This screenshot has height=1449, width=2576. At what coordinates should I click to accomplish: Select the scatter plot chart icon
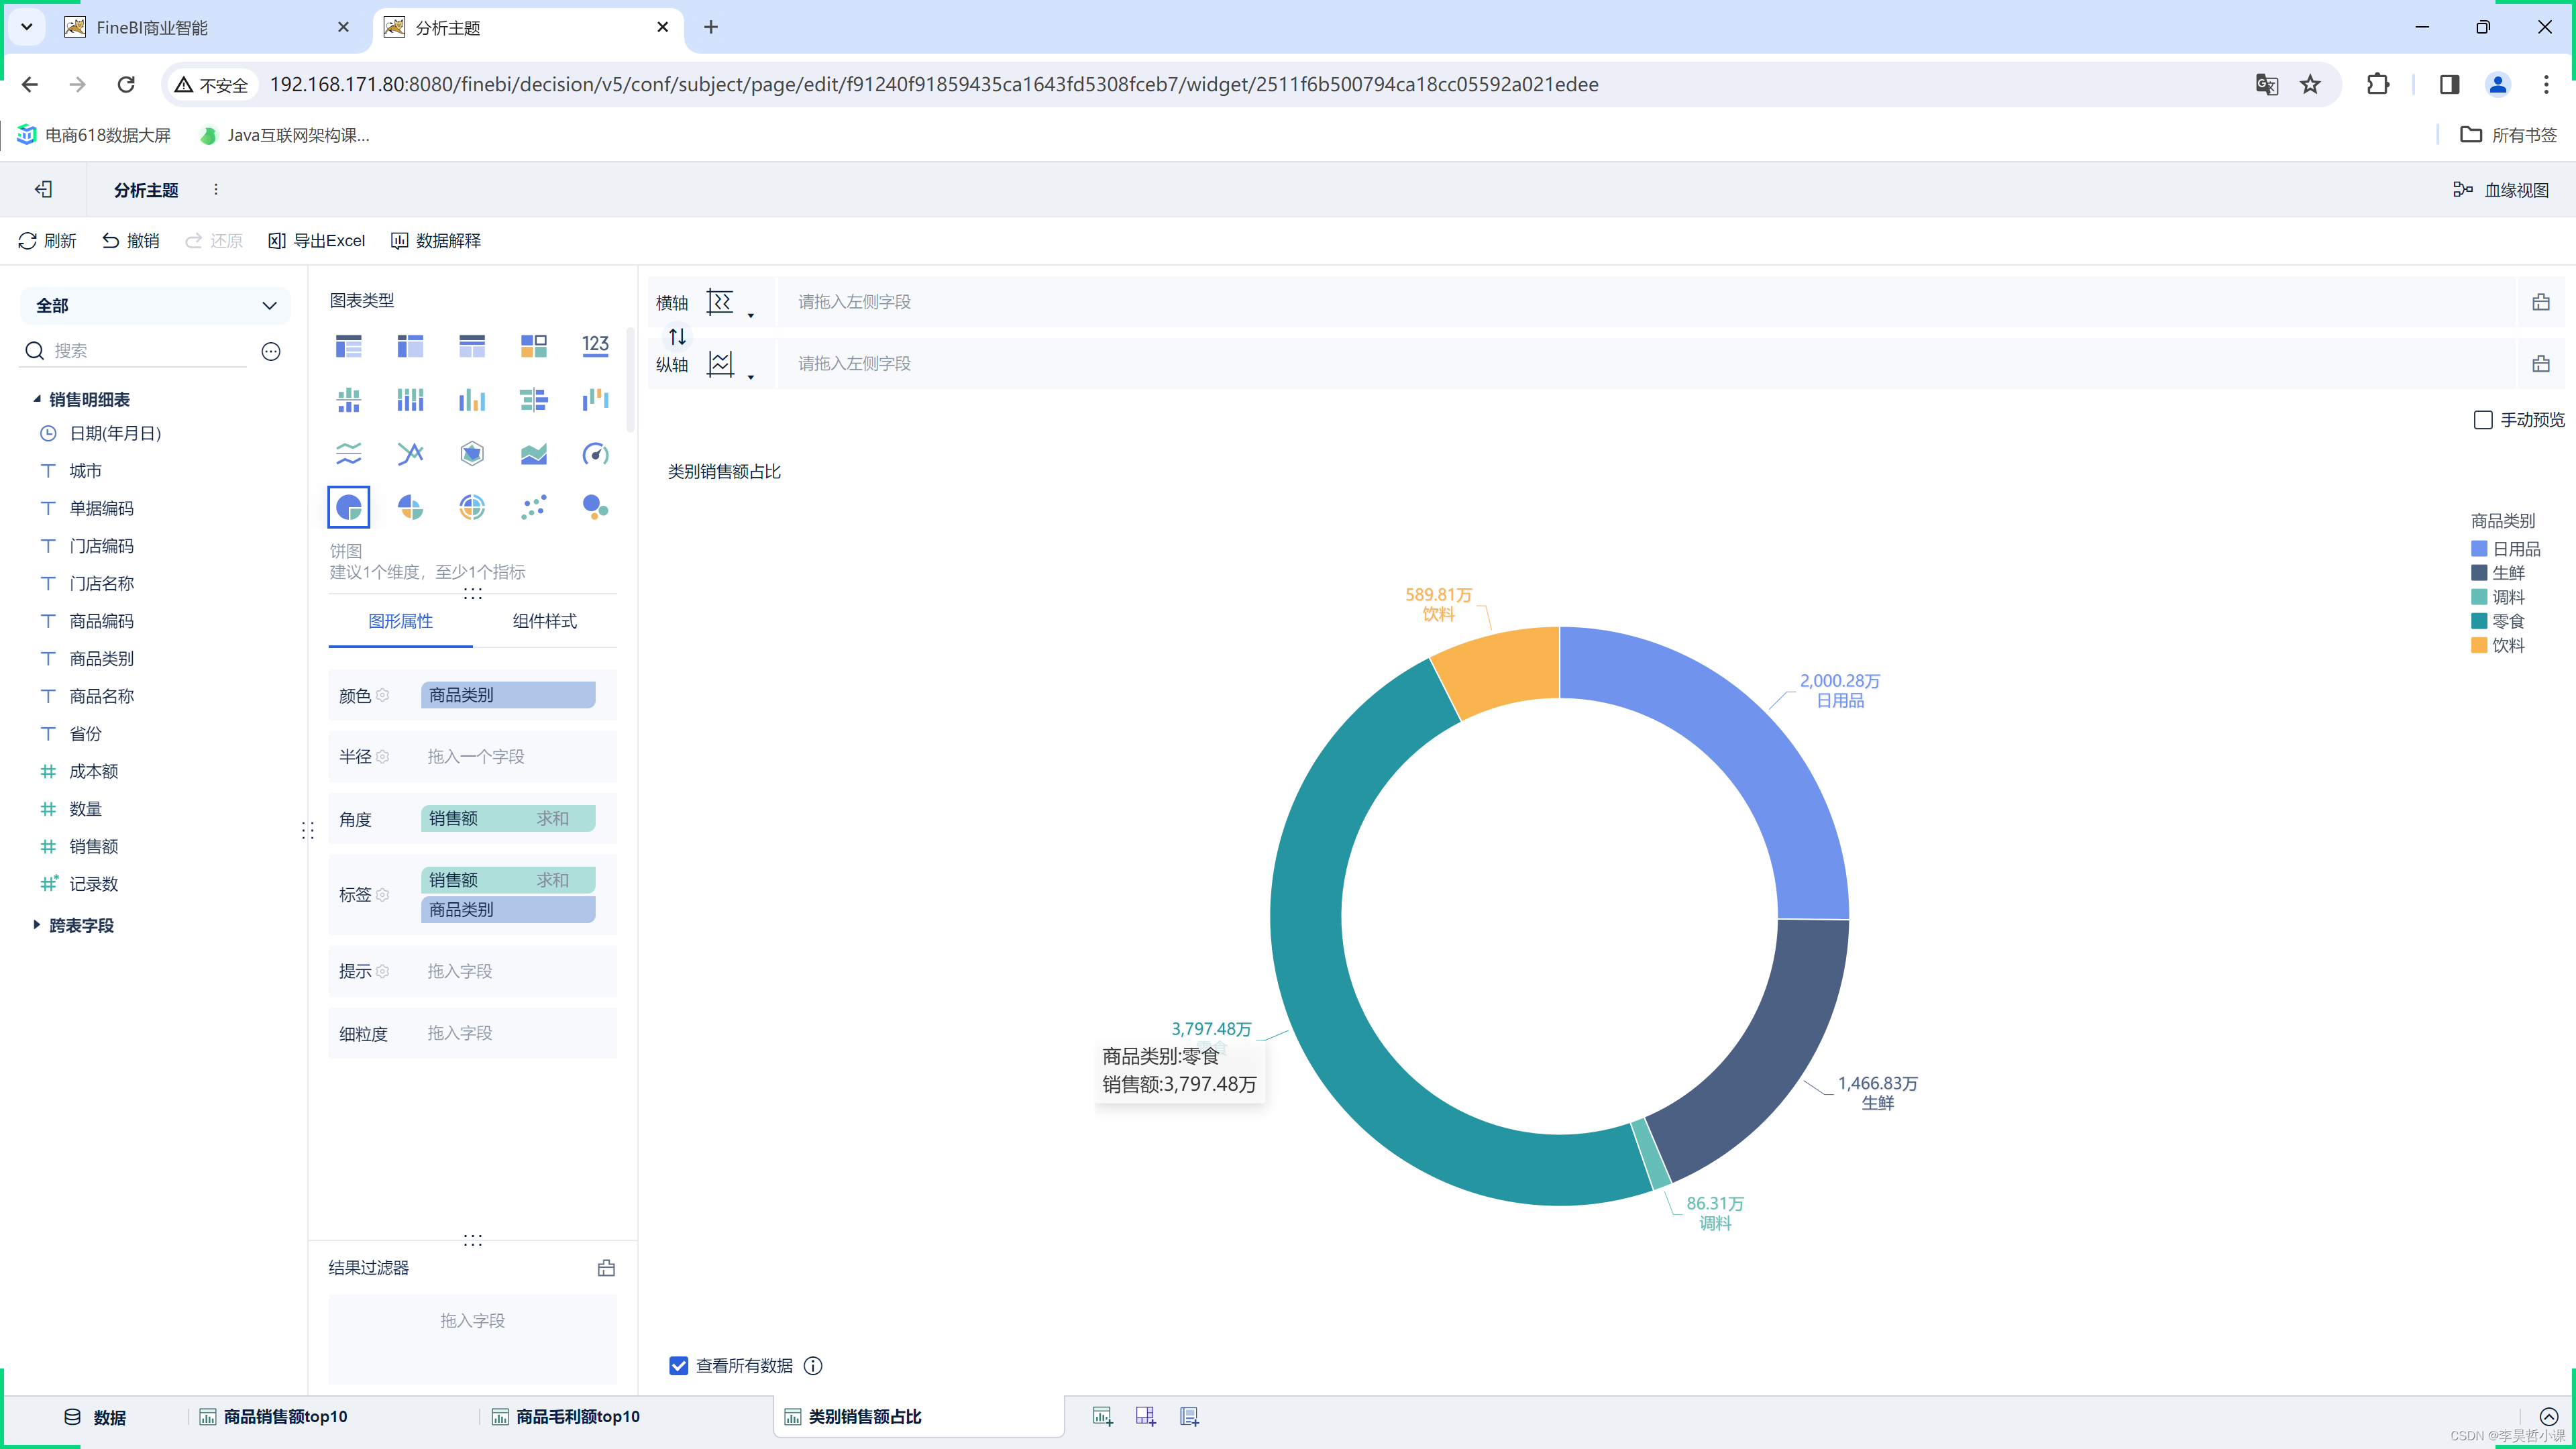(533, 507)
